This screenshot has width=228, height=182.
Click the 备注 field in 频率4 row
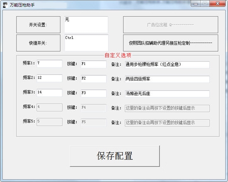tap(167, 108)
